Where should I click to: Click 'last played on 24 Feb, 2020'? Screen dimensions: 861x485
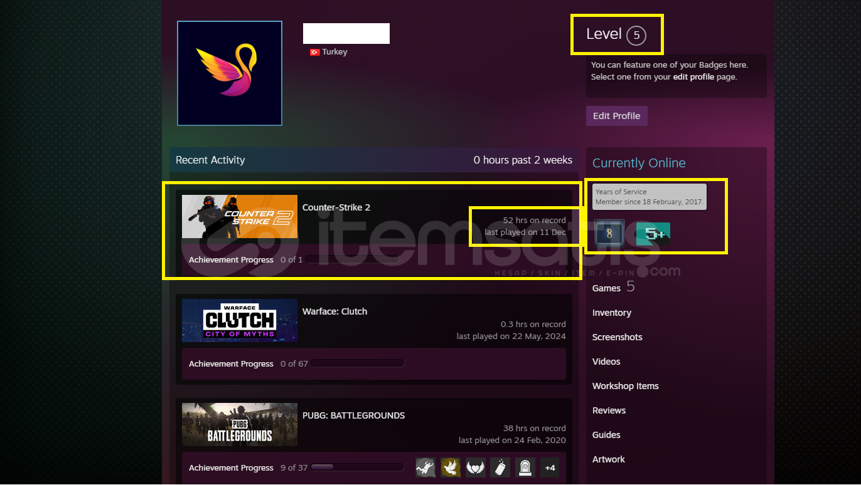pyautogui.click(x=512, y=441)
